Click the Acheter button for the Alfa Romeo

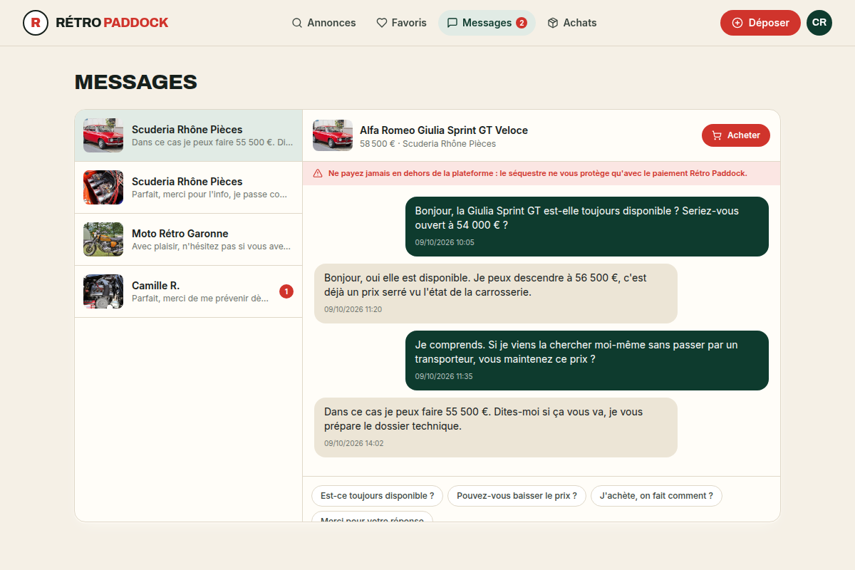coord(736,135)
